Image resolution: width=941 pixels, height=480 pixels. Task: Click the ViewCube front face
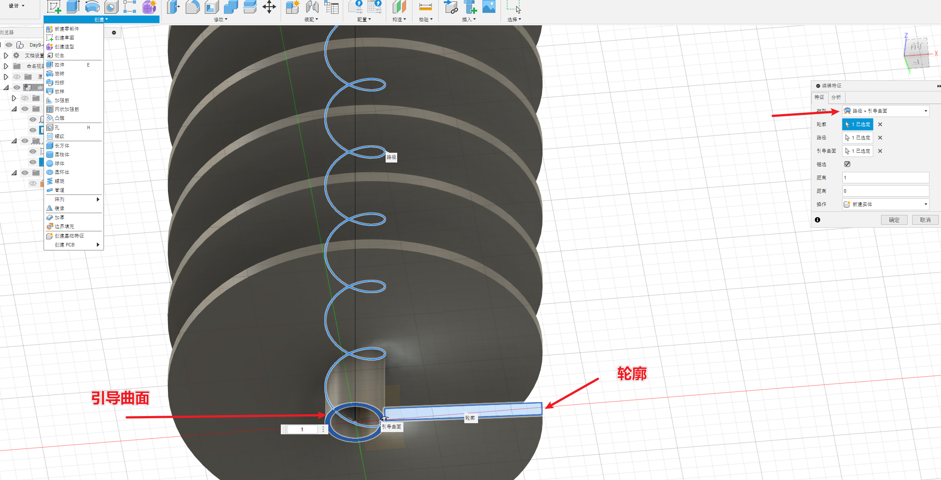916,47
